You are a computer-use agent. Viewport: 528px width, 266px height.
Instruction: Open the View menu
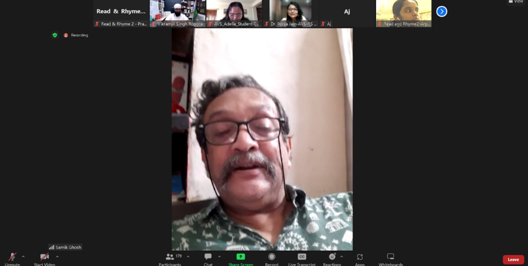point(516,2)
